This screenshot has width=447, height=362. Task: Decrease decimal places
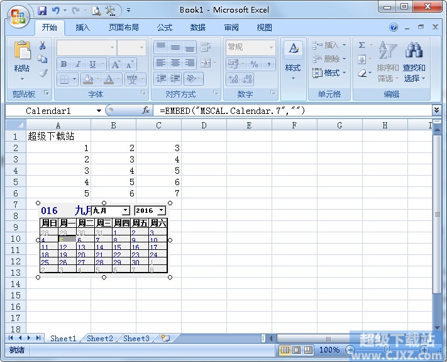click(246, 79)
